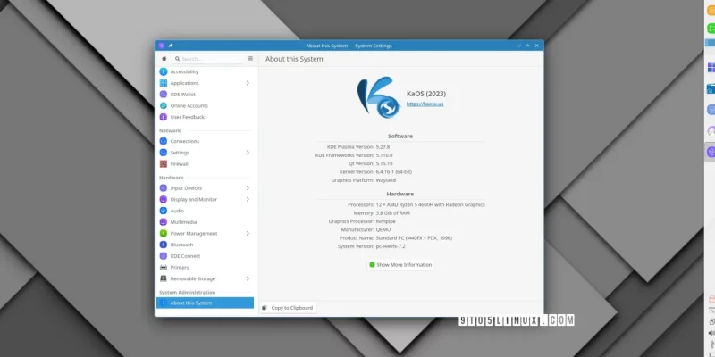Click the System Settings app icon in title bar
Screen dimensions: 715x357
[162, 46]
